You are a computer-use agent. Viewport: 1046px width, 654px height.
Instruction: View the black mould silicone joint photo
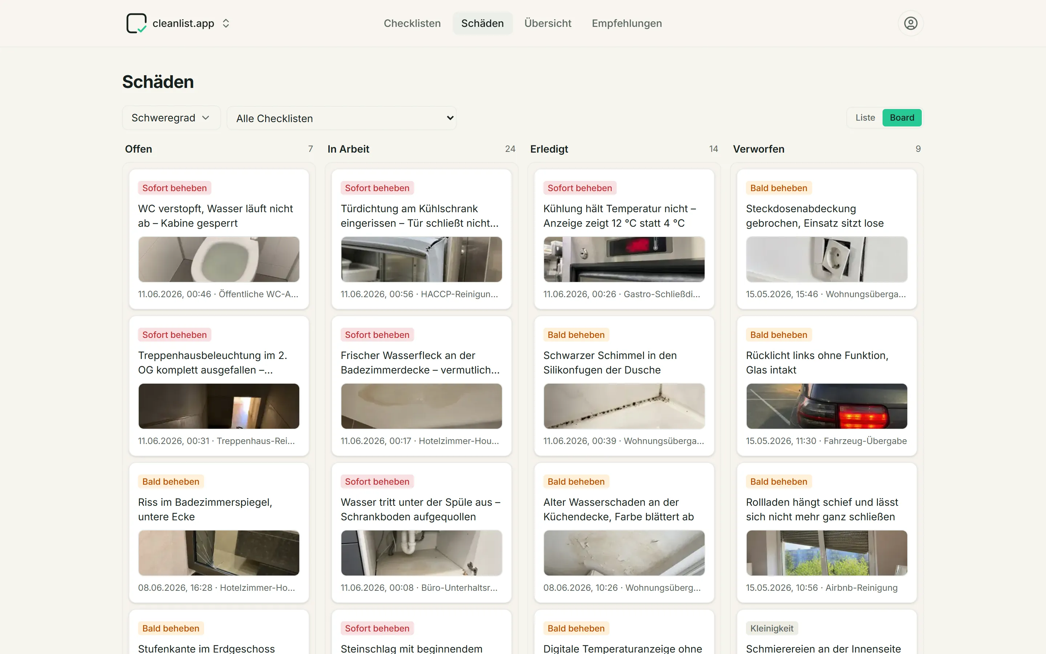[x=624, y=406]
